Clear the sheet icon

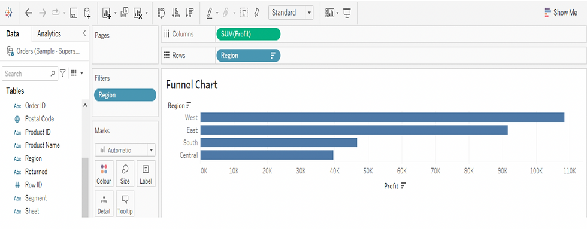coord(138,13)
